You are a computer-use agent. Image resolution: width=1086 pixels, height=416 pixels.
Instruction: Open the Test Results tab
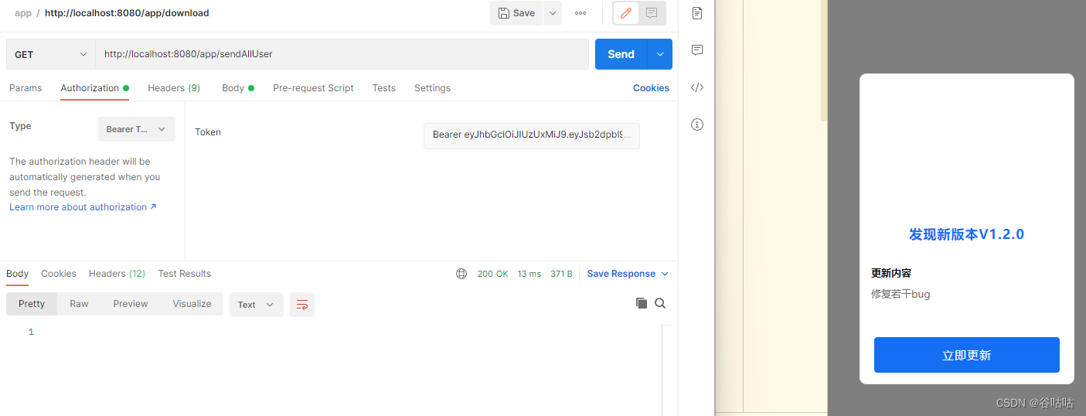tap(185, 274)
